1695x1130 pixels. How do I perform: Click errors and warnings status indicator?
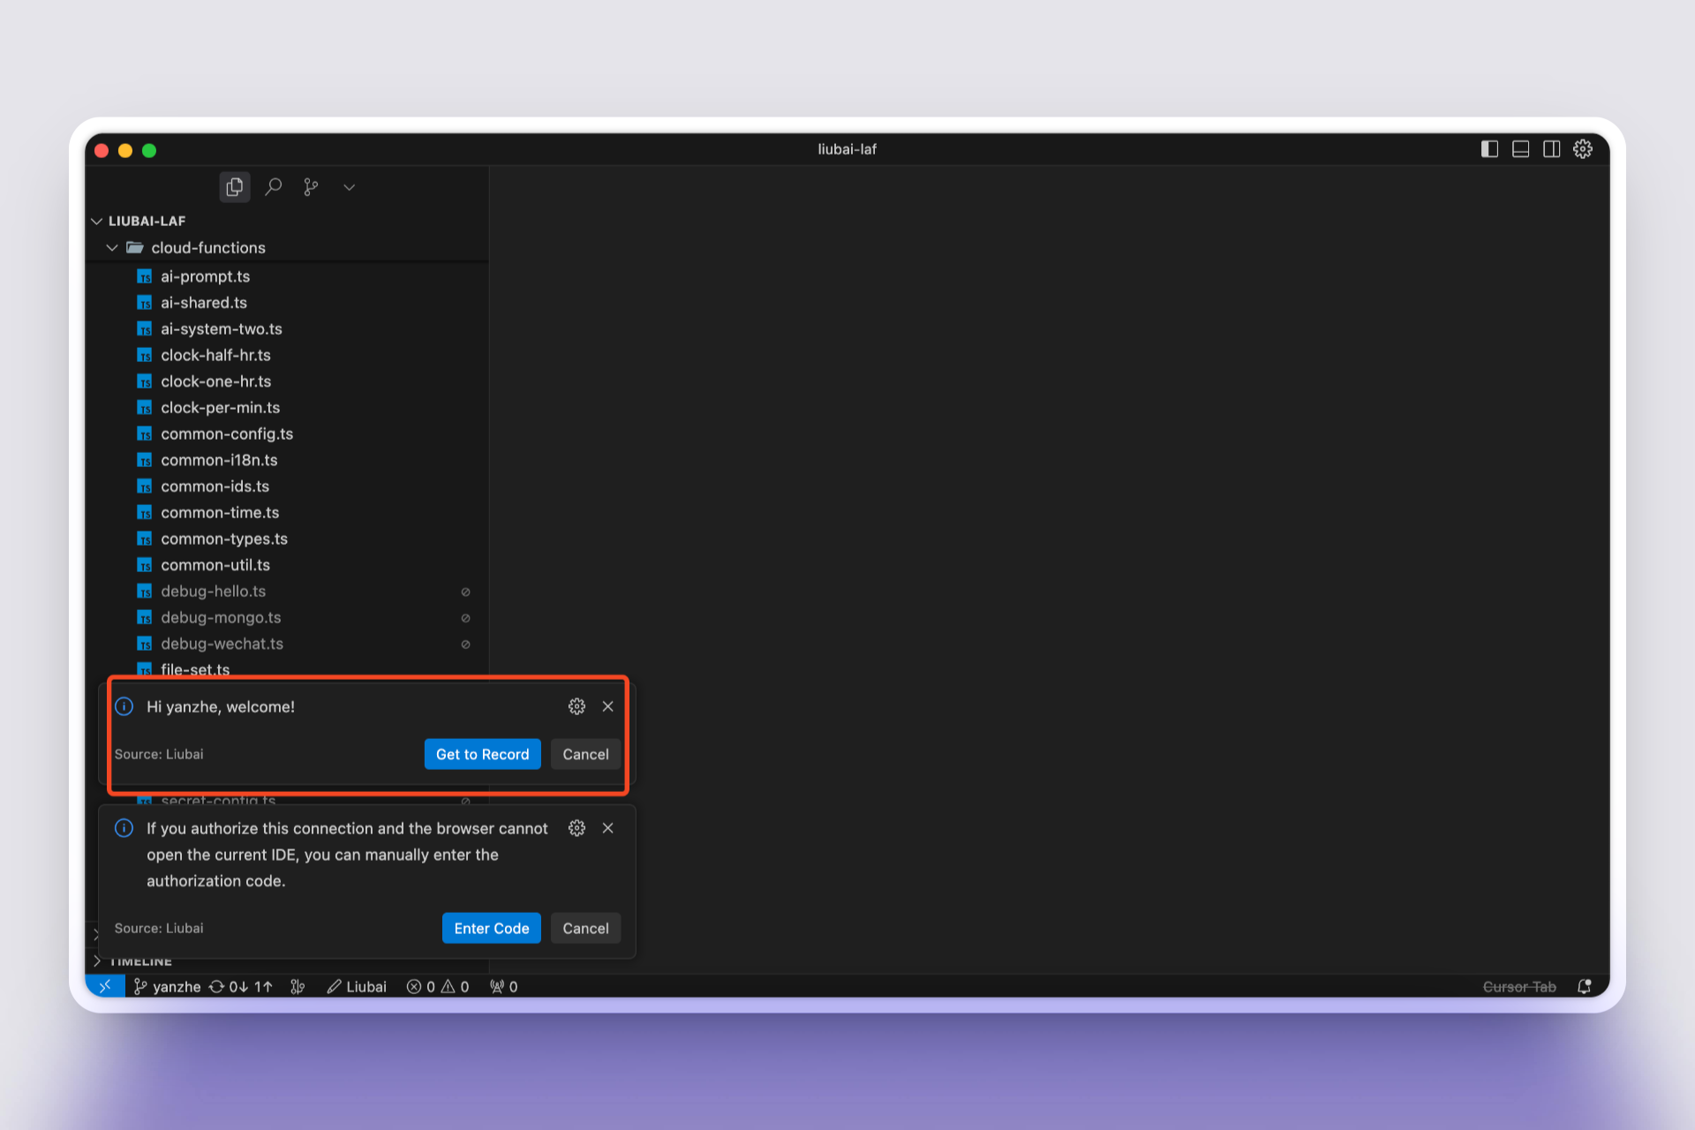[438, 986]
